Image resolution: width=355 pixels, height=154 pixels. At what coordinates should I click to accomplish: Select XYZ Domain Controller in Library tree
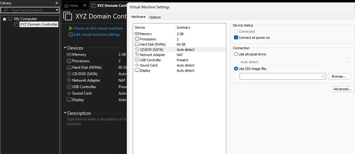click(x=39, y=24)
